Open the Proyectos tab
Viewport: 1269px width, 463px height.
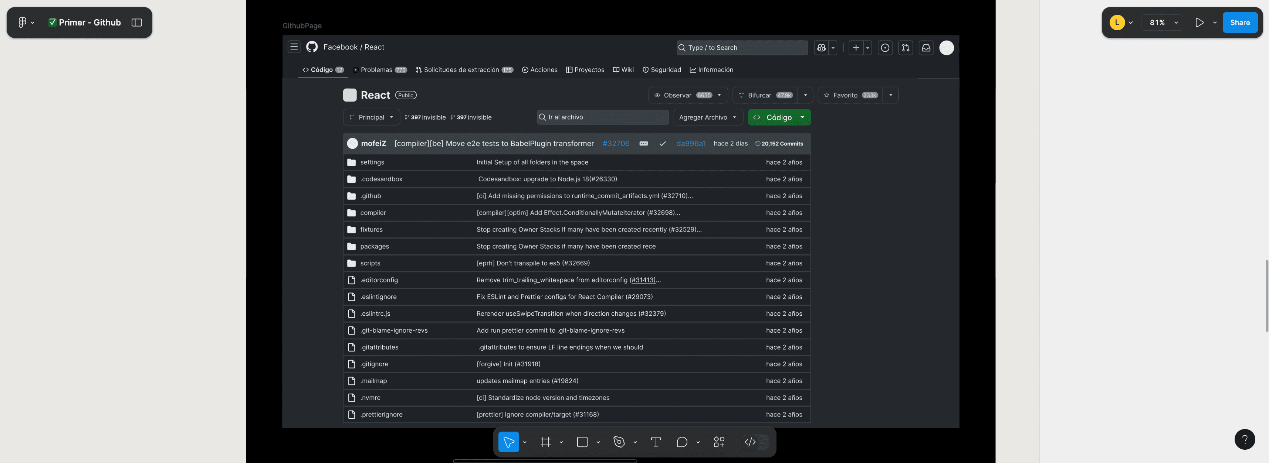(x=585, y=70)
